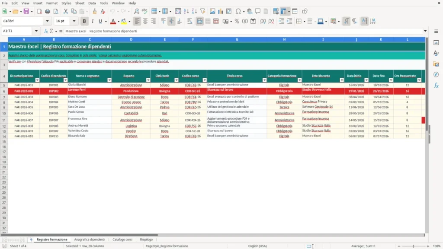Select column G header
The height and width of the screenshot is (249, 443).
click(x=237, y=39)
